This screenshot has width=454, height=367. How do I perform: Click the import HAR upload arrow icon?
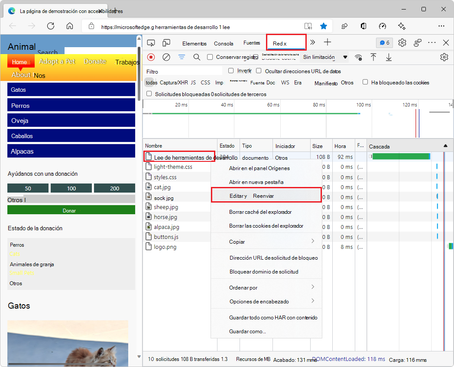pyautogui.click(x=373, y=57)
